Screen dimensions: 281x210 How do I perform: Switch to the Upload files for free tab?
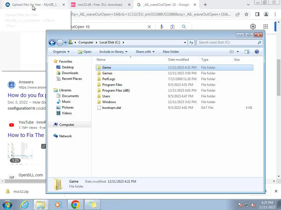[35, 5]
